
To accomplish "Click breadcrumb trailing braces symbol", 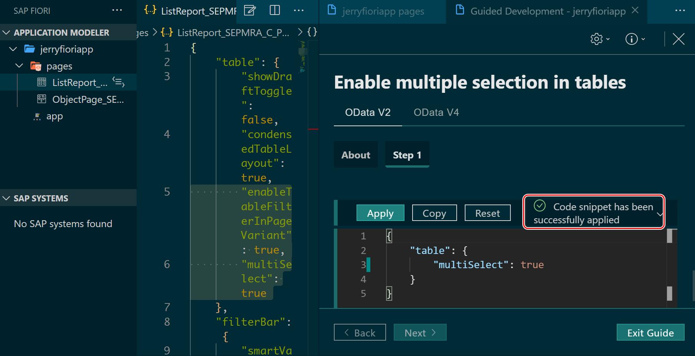I will (312, 32).
